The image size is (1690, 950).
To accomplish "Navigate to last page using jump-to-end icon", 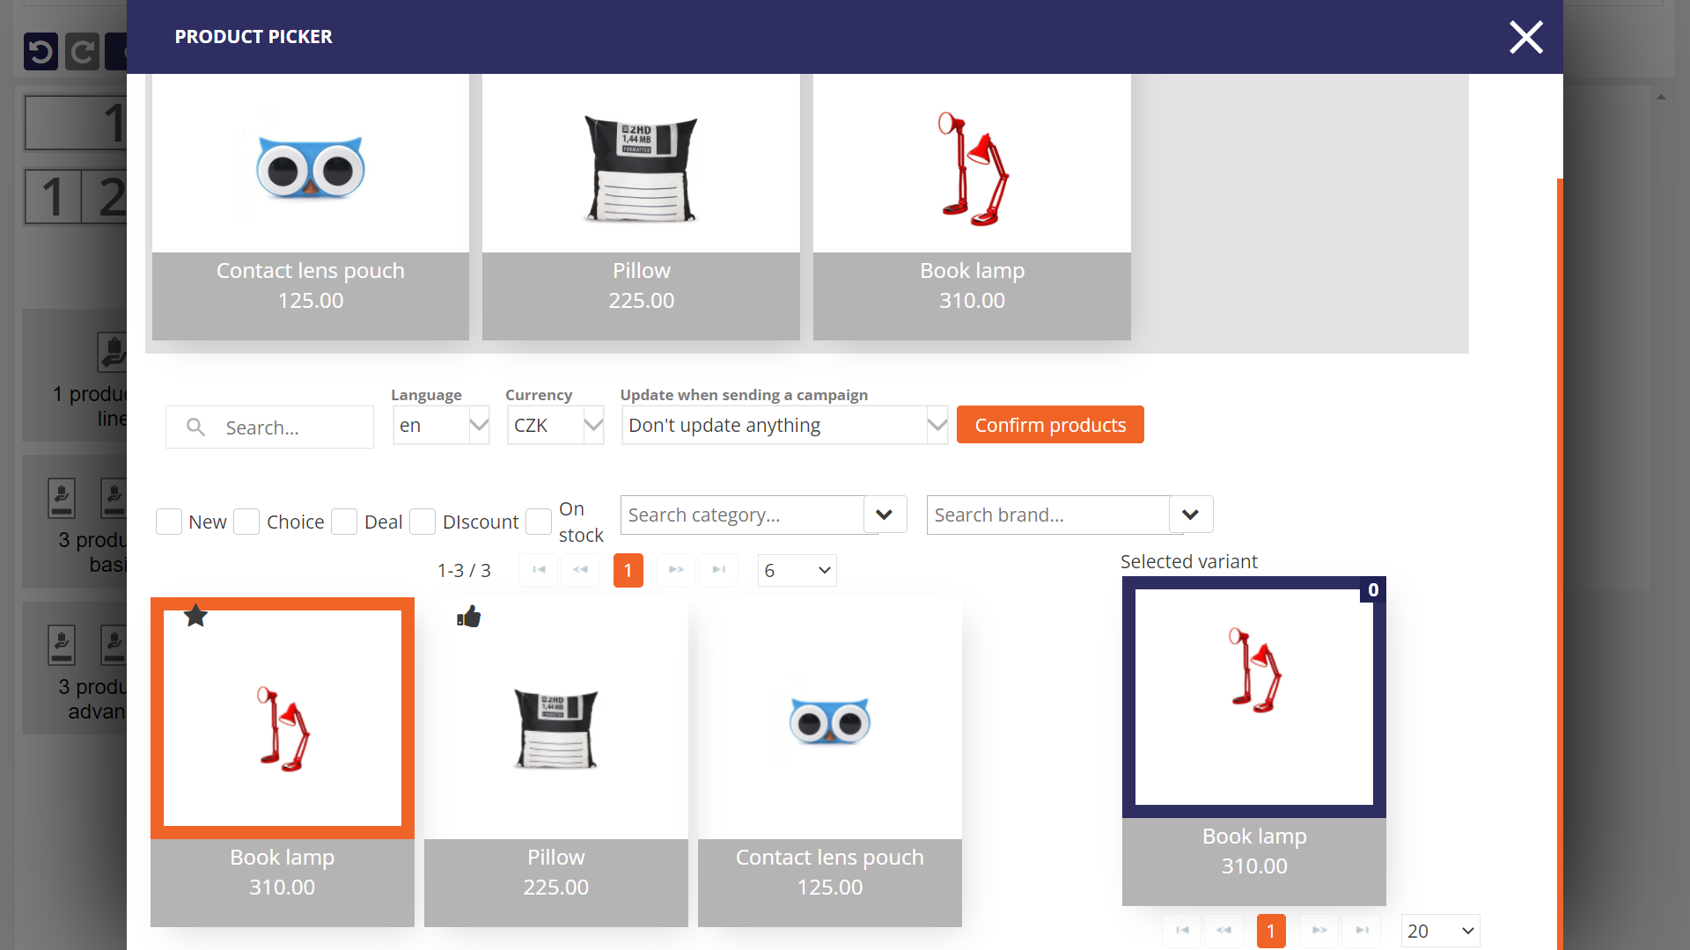I will pos(718,568).
